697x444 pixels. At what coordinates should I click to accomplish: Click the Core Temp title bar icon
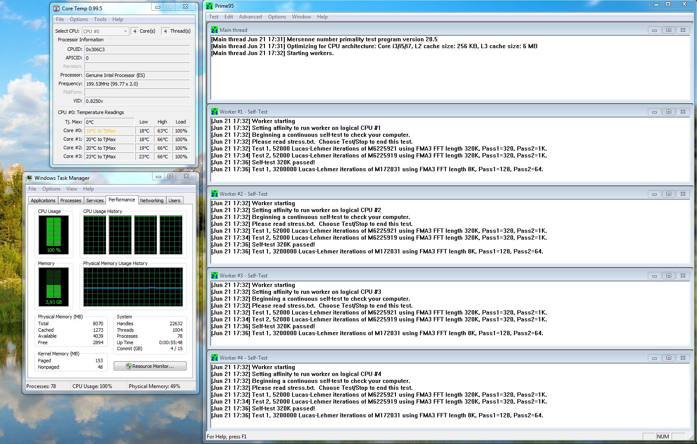coord(56,8)
